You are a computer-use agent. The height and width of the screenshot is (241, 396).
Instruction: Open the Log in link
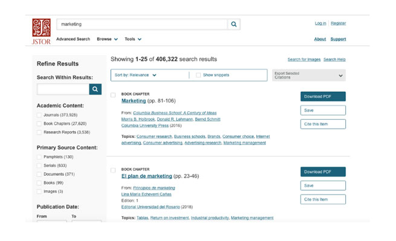(x=320, y=23)
